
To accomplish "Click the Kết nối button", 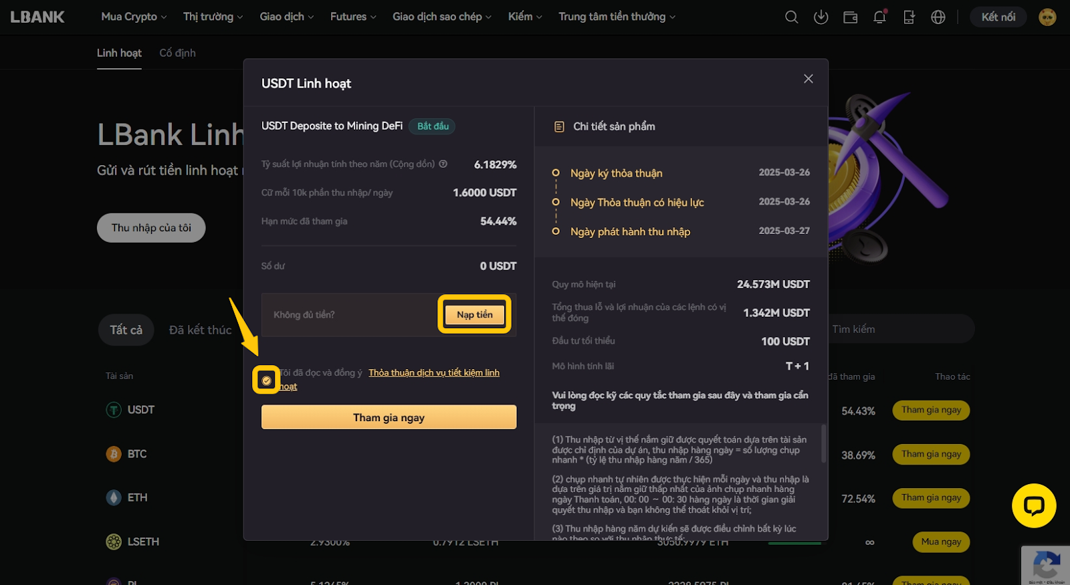I will point(998,17).
